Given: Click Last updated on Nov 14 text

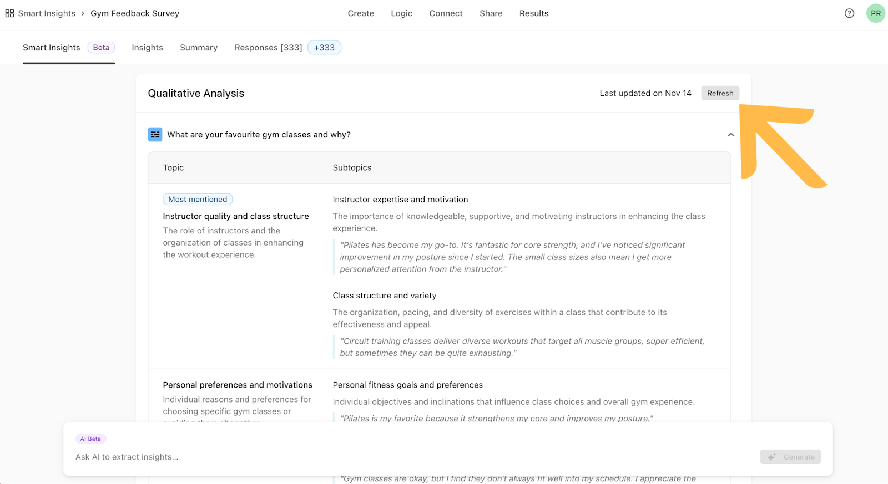Looking at the screenshot, I should point(645,93).
